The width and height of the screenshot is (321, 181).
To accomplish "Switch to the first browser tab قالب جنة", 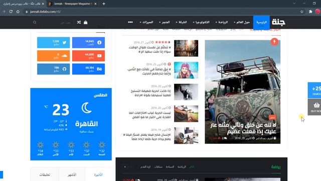I will pos(22,4).
